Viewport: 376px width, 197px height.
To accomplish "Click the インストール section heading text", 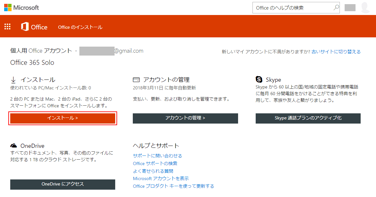I will click(38, 80).
